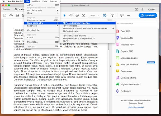This screenshot has width=161, height=116.
Task: Open Compila e firma tool
Action: click(x=126, y=78)
